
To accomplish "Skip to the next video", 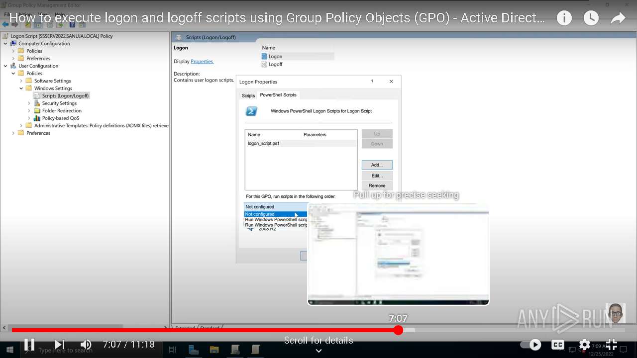I will point(60,344).
